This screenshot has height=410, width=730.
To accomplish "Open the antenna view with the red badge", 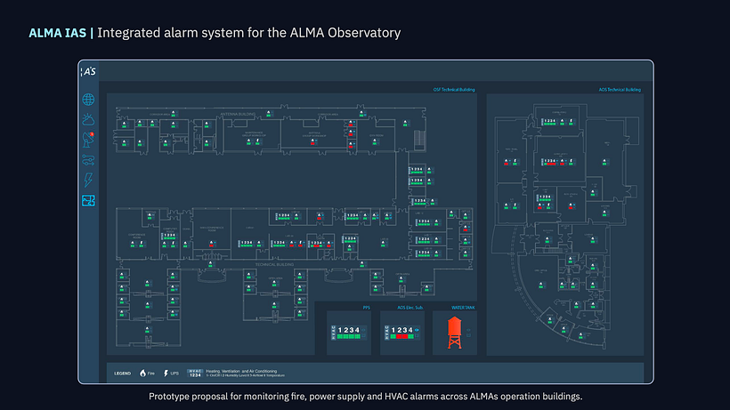I will (x=88, y=139).
